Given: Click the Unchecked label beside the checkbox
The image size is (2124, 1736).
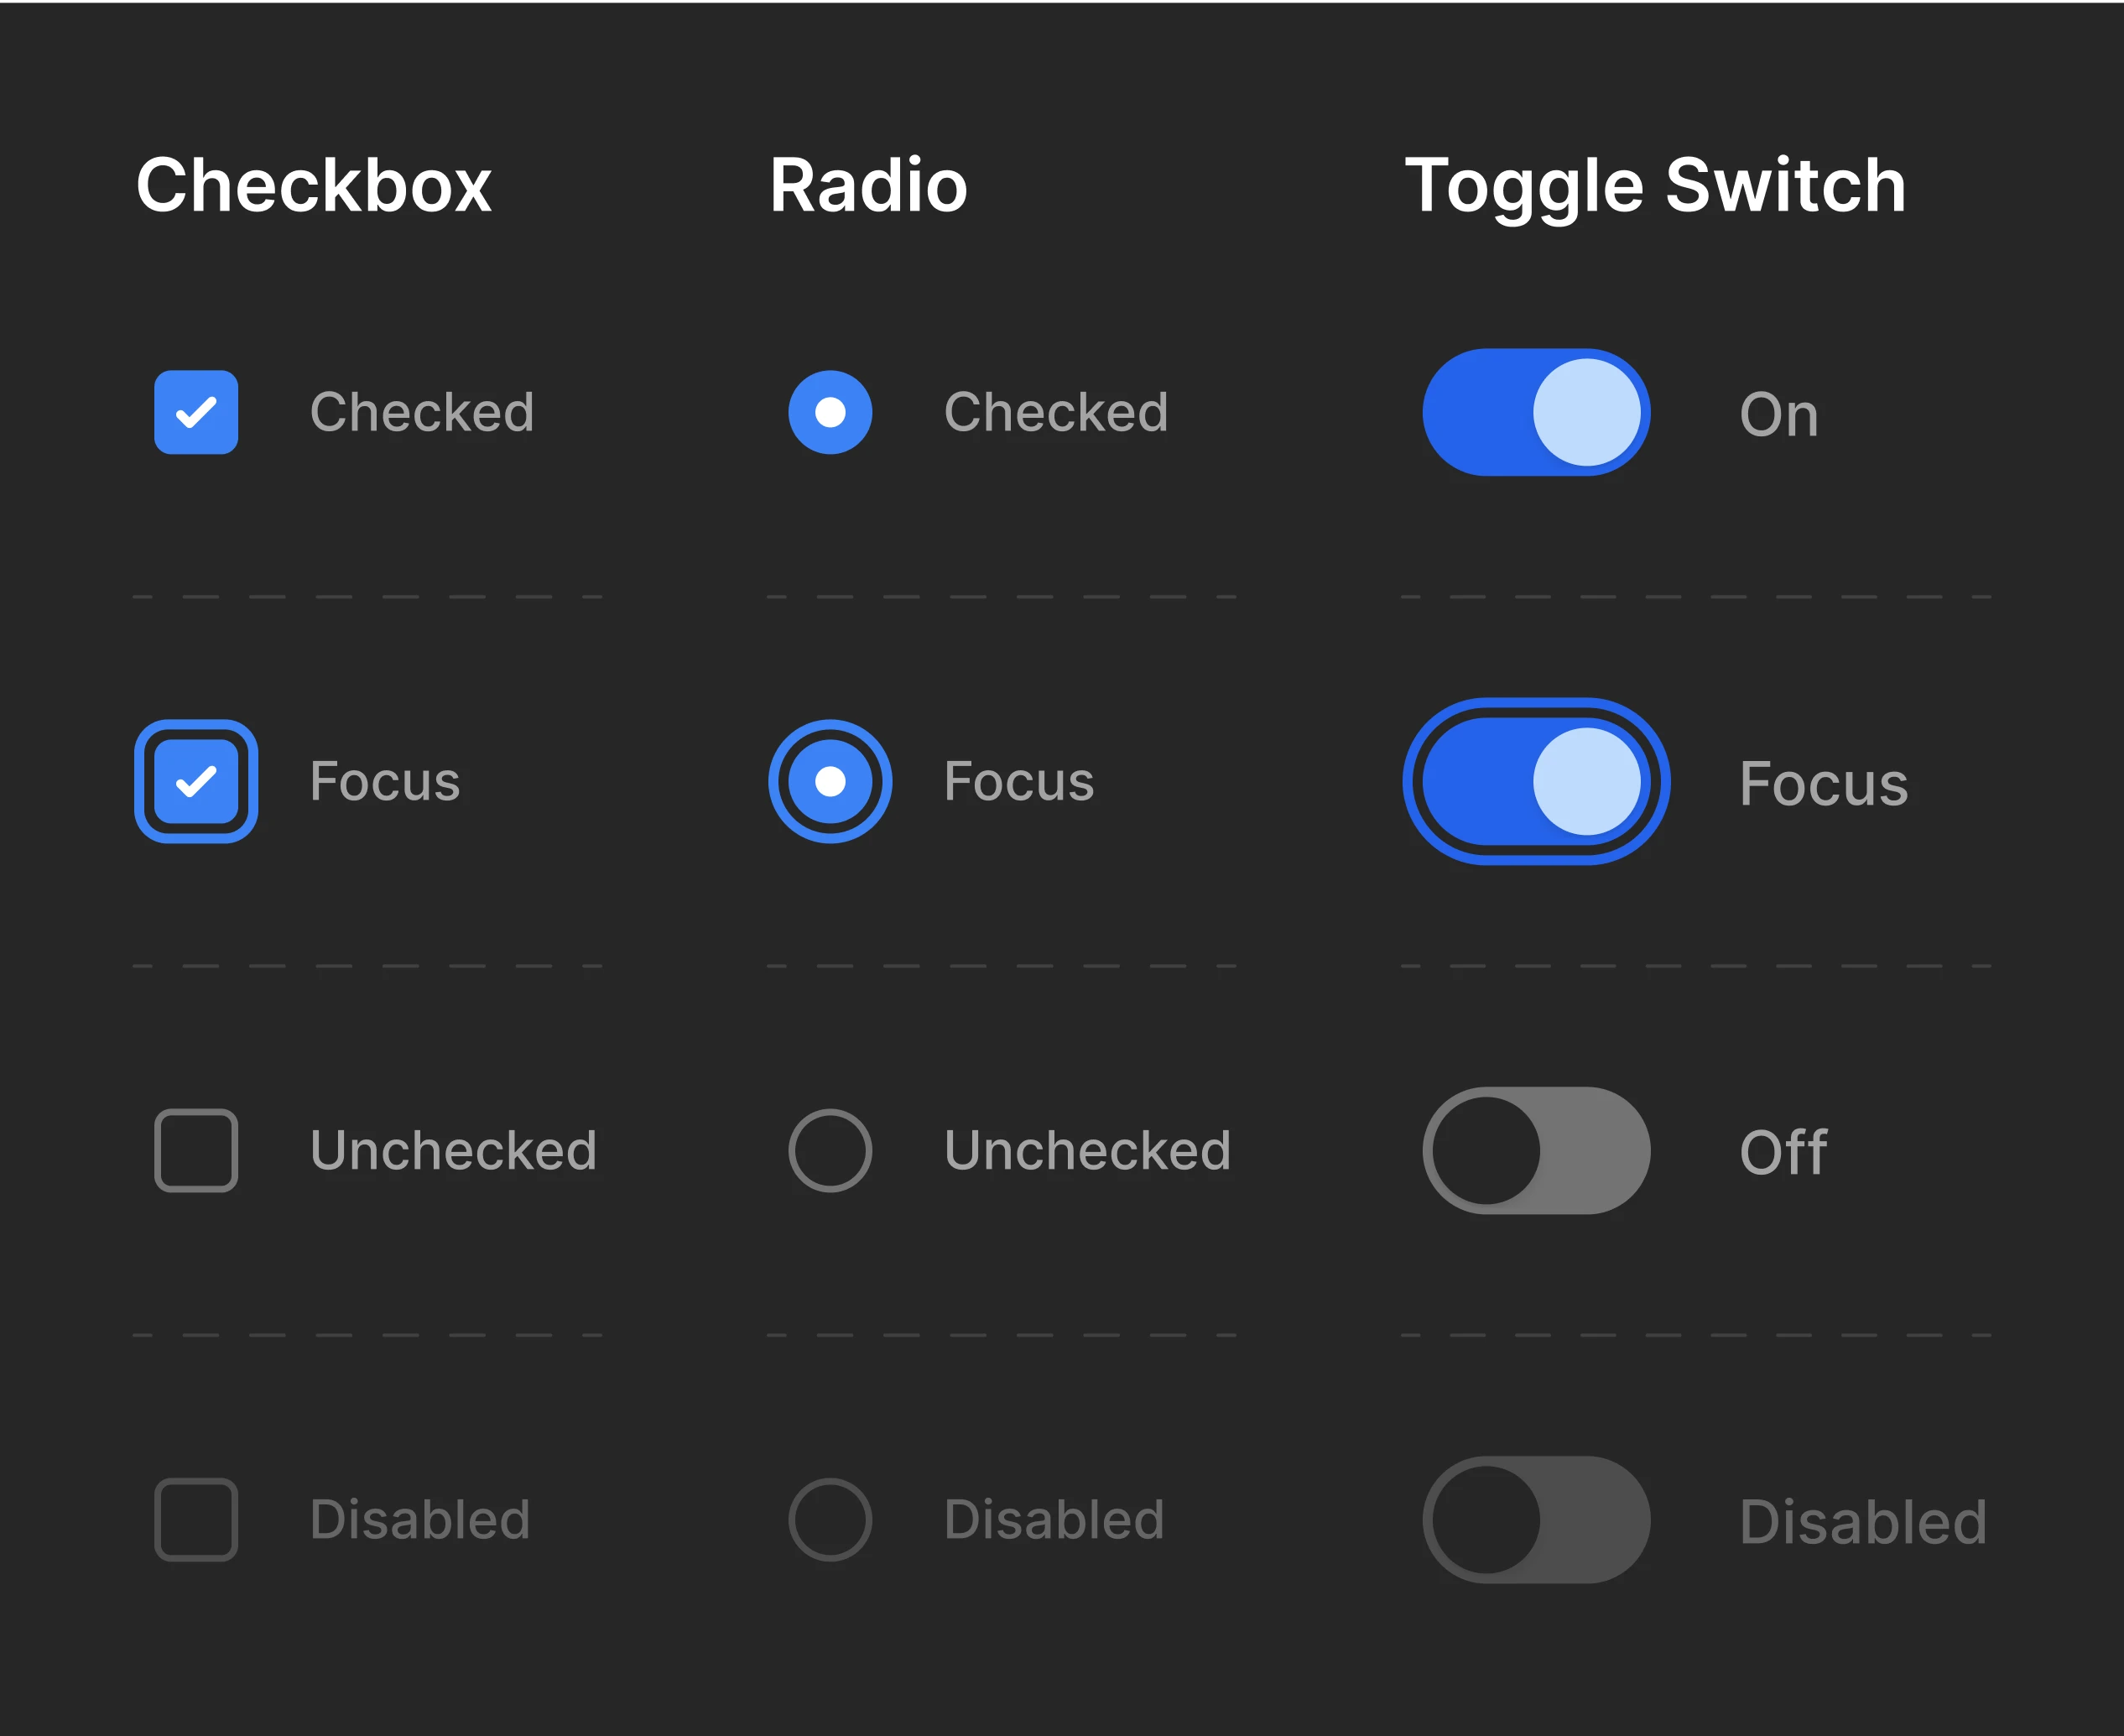Looking at the screenshot, I should tap(453, 1150).
